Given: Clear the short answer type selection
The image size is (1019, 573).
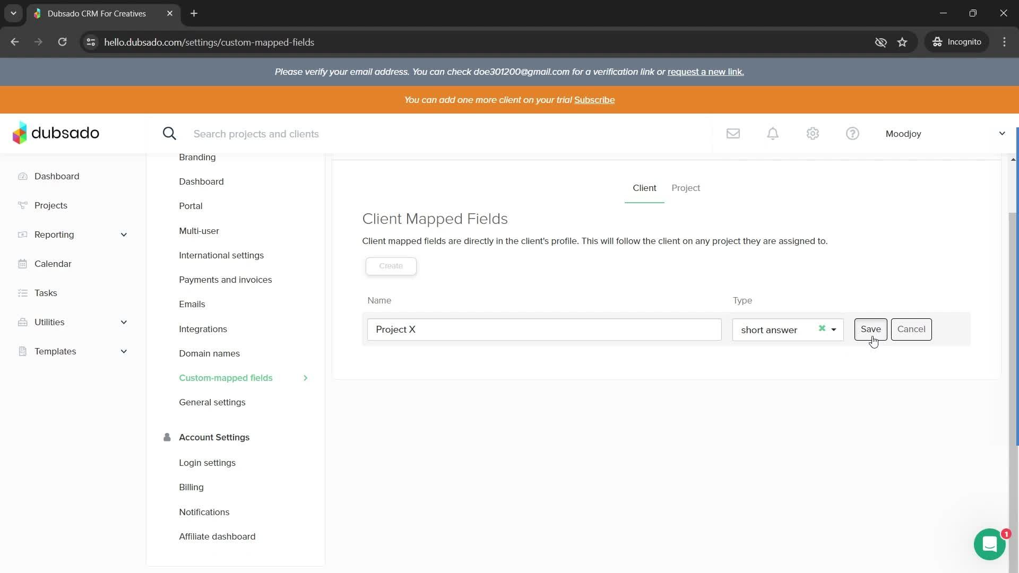Looking at the screenshot, I should click(822, 328).
